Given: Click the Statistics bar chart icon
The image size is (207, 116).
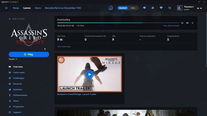Looking at the screenshot, I should click(x=10, y=90).
